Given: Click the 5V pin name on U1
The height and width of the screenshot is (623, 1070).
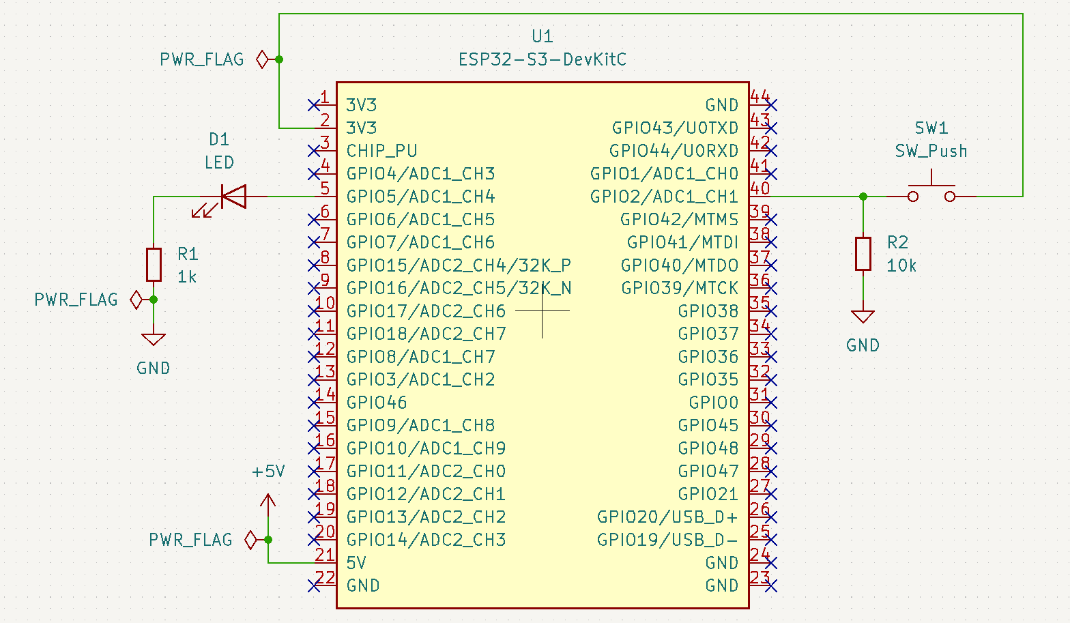Looking at the screenshot, I should point(356,563).
